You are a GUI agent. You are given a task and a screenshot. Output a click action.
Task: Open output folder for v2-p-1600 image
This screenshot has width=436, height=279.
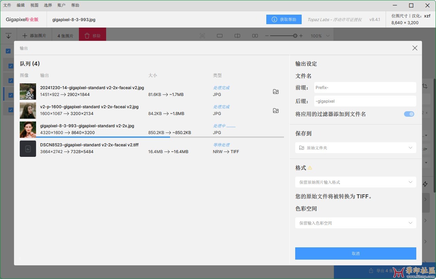[x=276, y=111]
